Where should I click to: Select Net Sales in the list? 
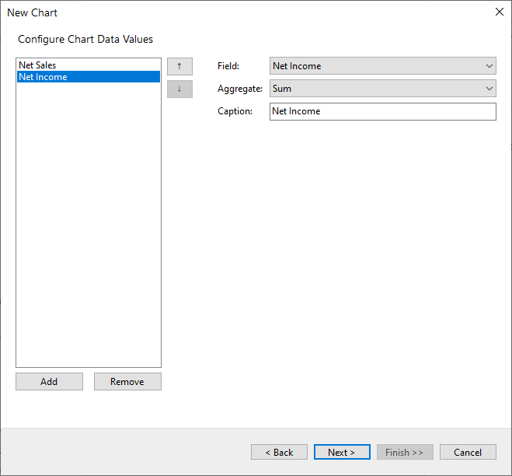(89, 65)
